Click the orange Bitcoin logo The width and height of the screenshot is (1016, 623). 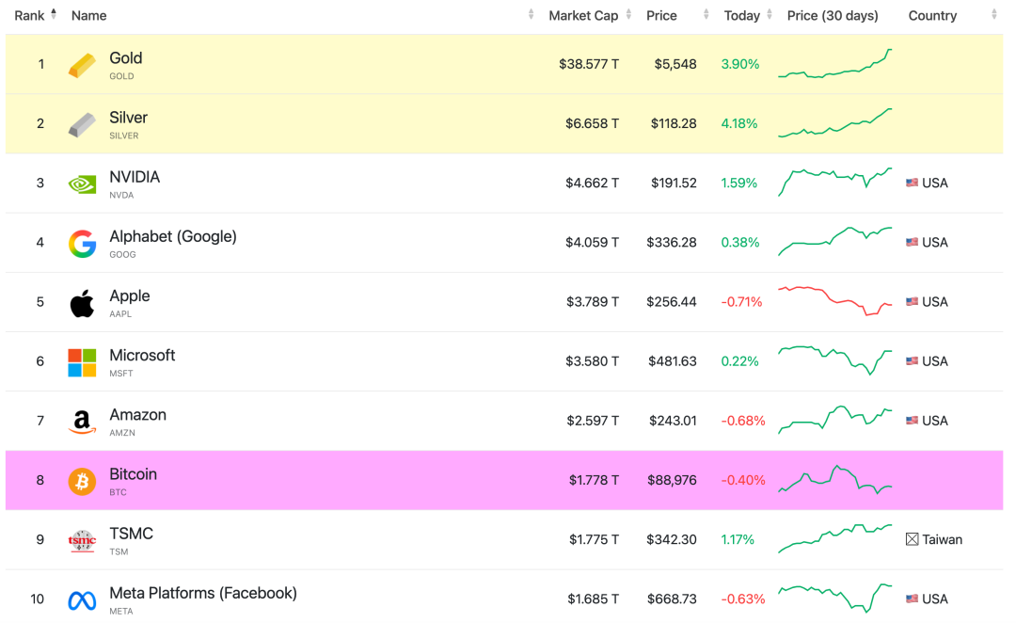(x=82, y=482)
